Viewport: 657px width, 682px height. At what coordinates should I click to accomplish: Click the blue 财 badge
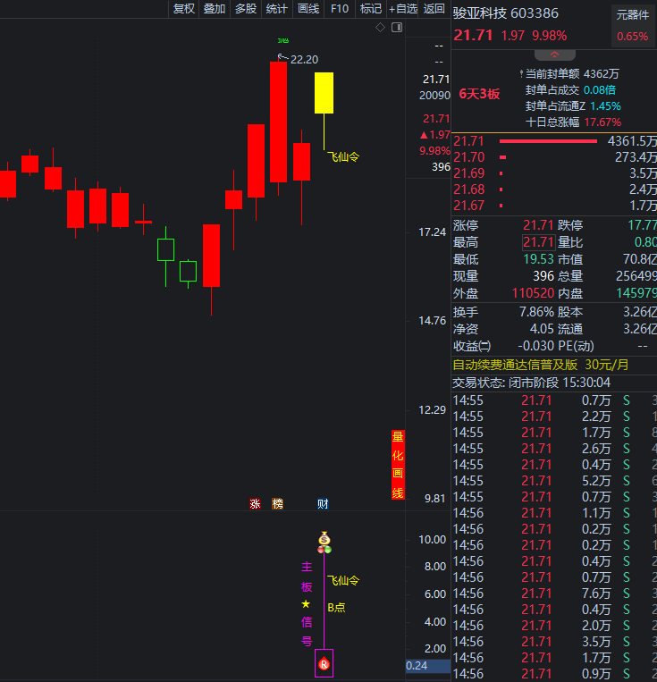coord(323,503)
